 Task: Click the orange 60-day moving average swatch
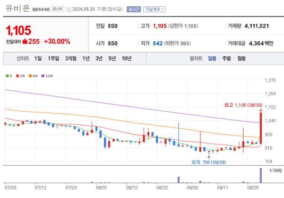tap(30, 76)
